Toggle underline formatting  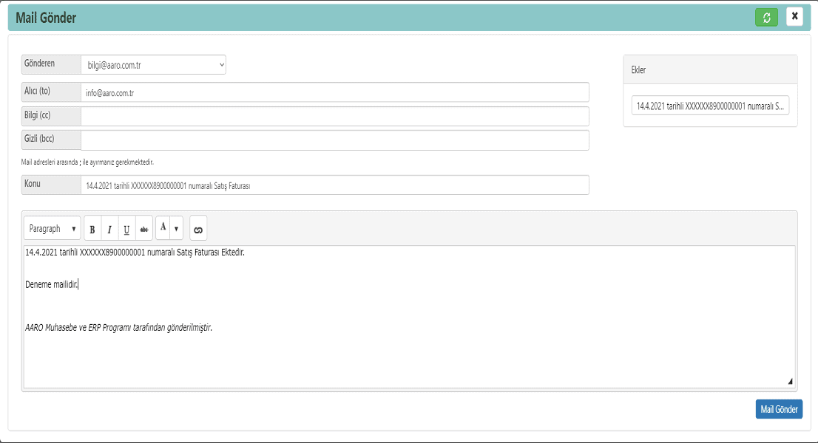pyautogui.click(x=126, y=230)
